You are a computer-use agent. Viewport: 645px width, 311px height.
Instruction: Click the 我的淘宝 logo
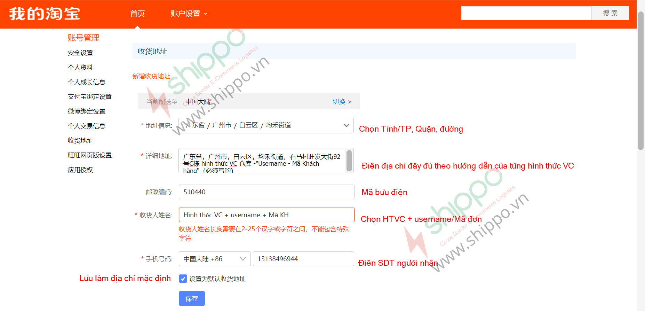45,14
